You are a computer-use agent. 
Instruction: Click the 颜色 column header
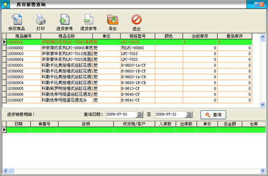click(x=169, y=36)
